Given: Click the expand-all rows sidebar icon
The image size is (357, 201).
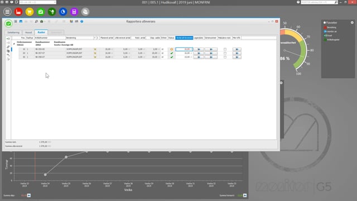Looking at the screenshot, I should click(x=8, y=39).
